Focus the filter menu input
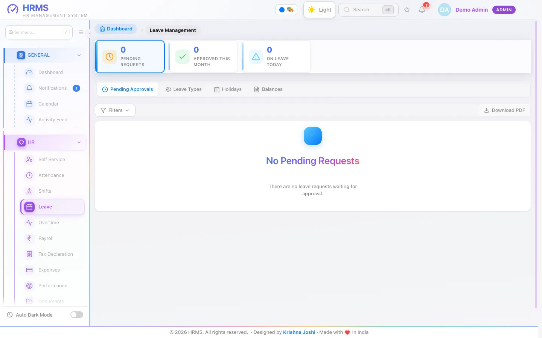The height and width of the screenshot is (338, 542). coord(39,32)
